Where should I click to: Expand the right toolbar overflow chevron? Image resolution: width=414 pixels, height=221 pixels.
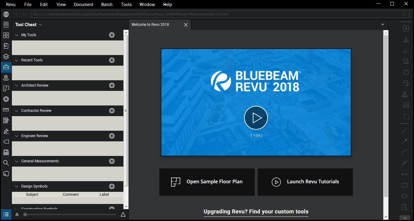(x=405, y=218)
